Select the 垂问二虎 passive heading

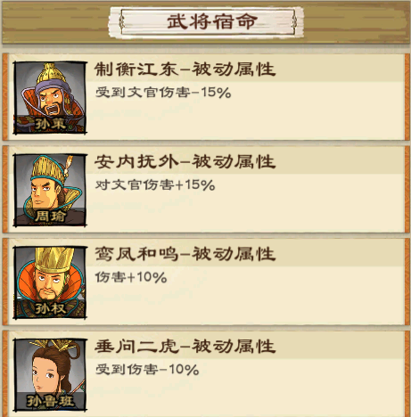tap(185, 347)
